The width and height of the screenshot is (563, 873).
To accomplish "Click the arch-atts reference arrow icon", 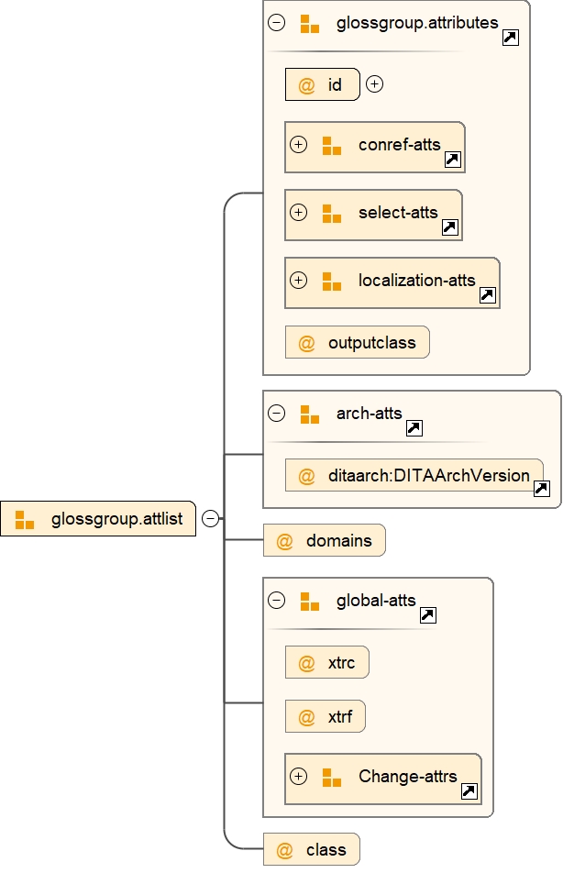I will pos(414,427).
